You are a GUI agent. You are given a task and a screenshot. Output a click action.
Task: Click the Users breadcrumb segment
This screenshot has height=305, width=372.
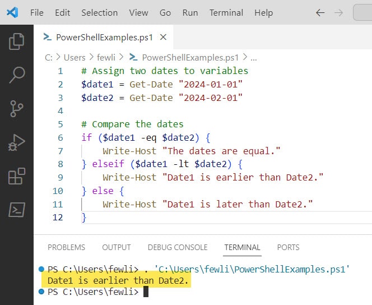point(75,57)
